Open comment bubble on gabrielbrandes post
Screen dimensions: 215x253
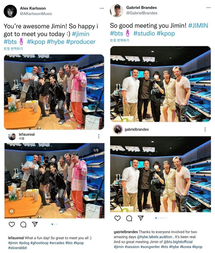coord(129,218)
